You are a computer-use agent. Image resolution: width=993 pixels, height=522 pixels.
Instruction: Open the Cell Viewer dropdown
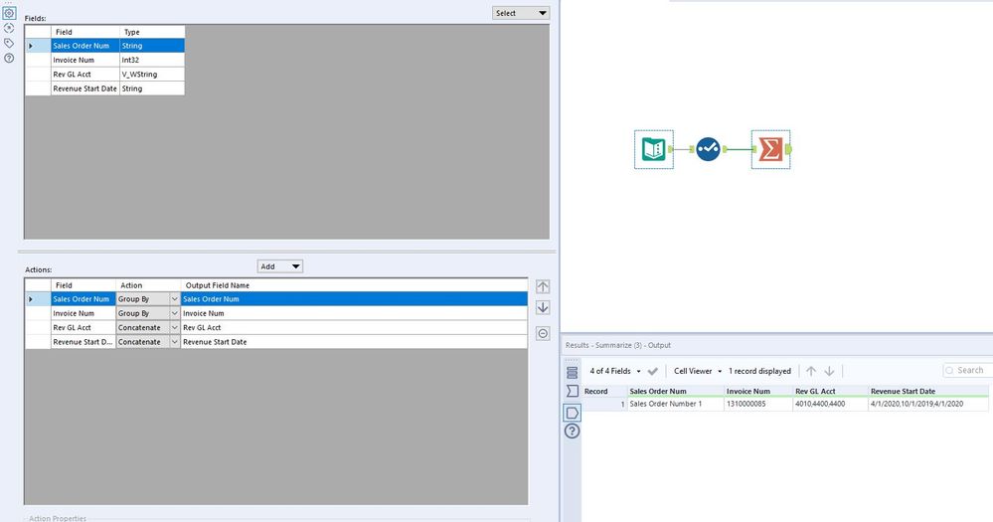pyautogui.click(x=698, y=371)
